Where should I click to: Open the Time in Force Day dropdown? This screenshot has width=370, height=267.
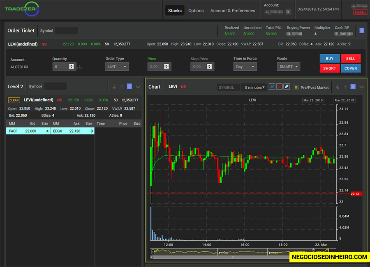[245, 66]
